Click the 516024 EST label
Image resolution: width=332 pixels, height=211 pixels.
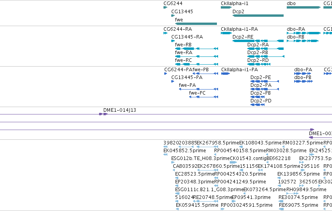coord(184,197)
